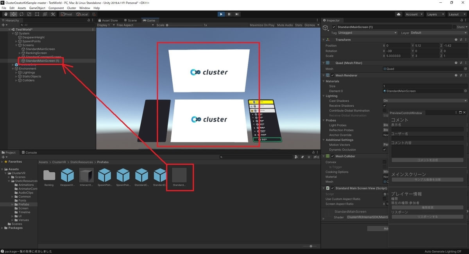Open the Component menu
The image size is (469, 254).
(56, 8)
